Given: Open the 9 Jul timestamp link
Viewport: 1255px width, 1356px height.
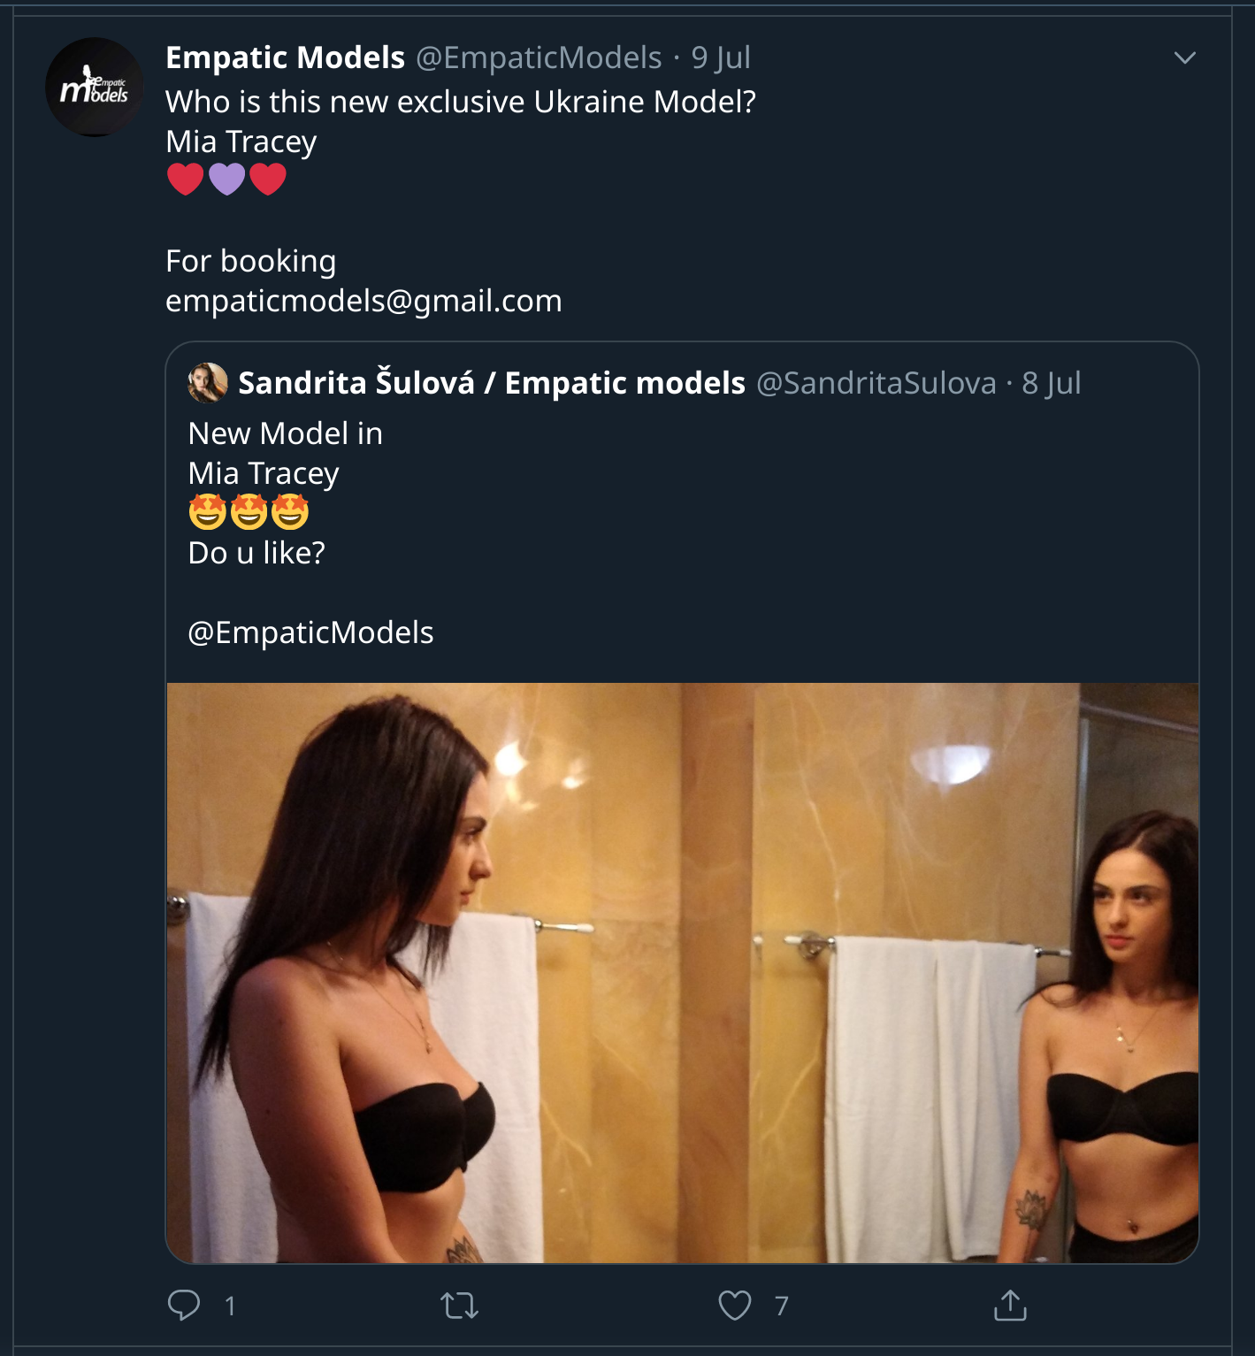Looking at the screenshot, I should click(x=721, y=57).
